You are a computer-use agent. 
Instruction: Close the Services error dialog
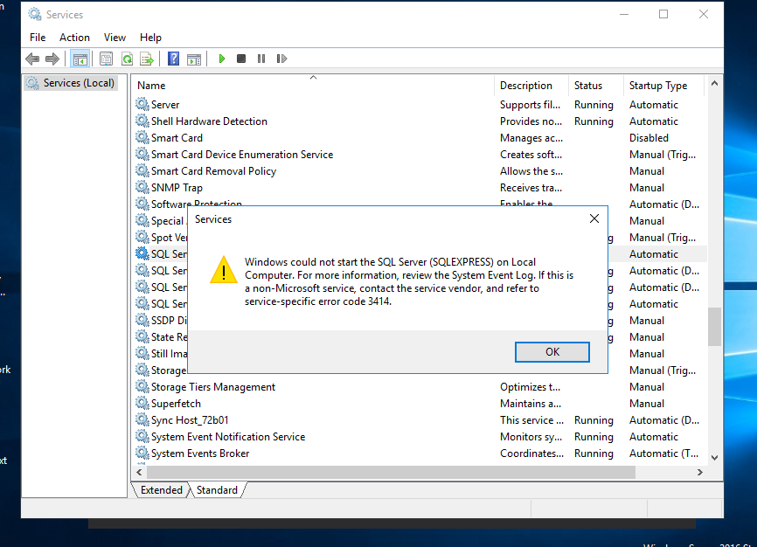coord(594,218)
